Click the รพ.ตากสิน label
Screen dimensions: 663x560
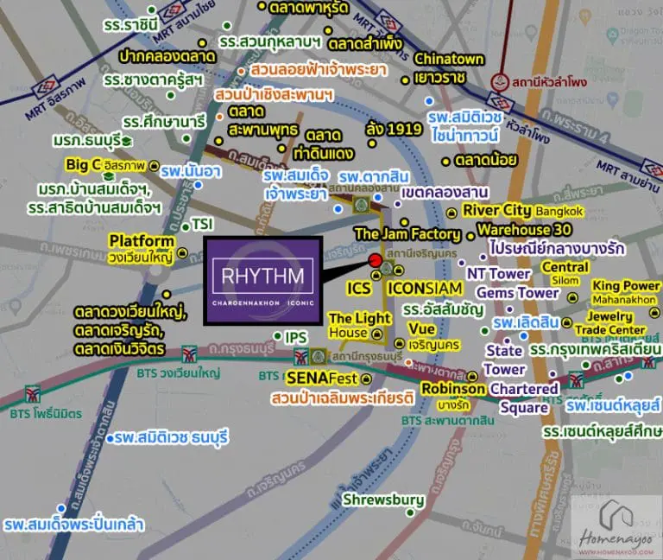[374, 177]
